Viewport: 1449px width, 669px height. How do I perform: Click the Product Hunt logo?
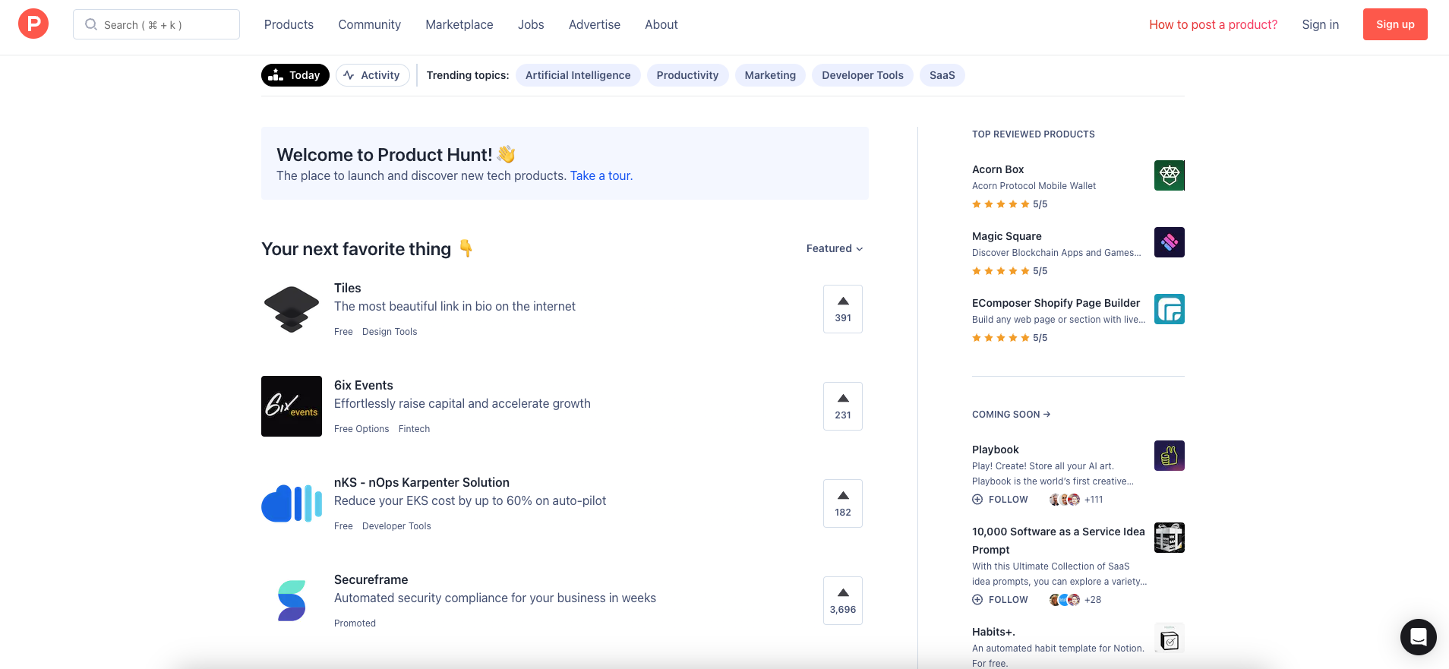point(33,24)
